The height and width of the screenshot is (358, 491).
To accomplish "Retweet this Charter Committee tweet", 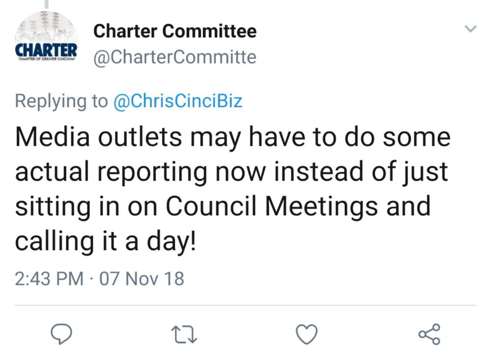I will tap(184, 334).
